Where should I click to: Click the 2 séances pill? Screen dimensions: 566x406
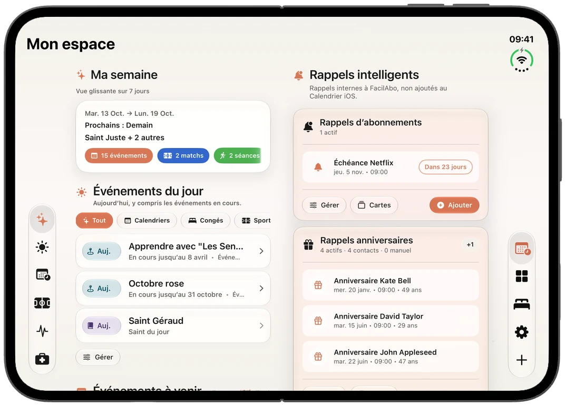pyautogui.click(x=238, y=155)
